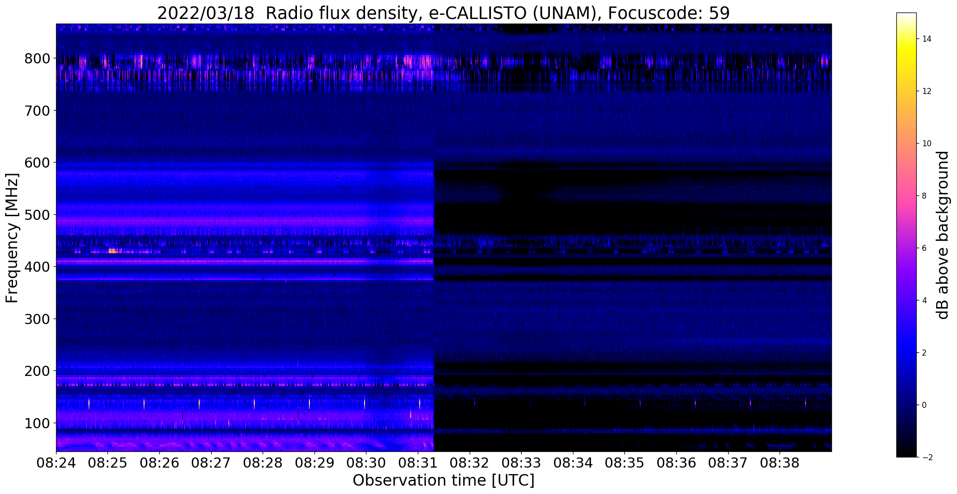This screenshot has width=957, height=494.
Task: Click the 08:29 time tick label
Action: 315,463
